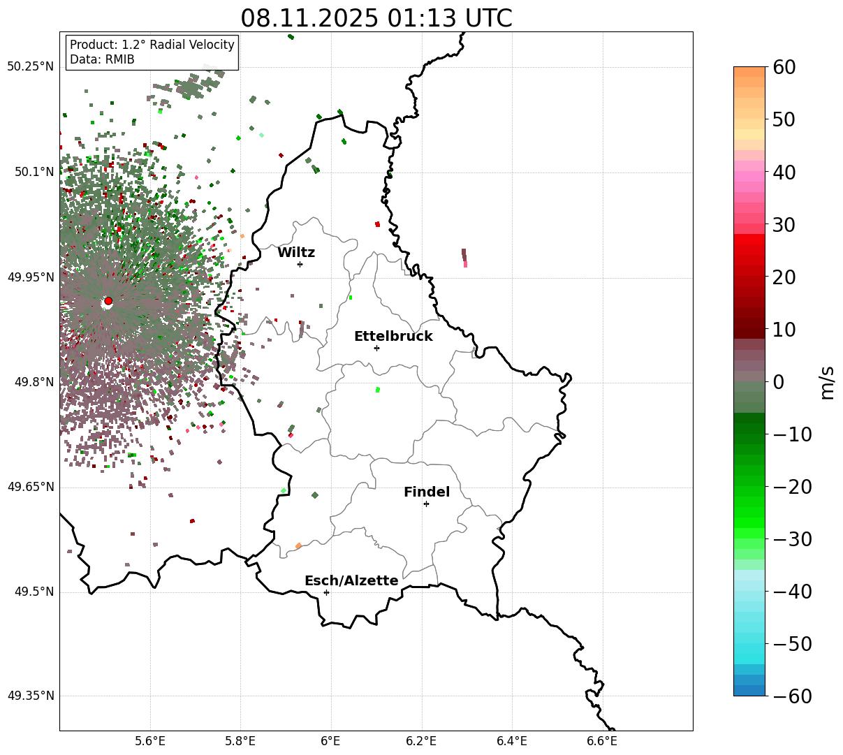843x755 pixels.
Task: Select the Ettelbruck city label
Action: coord(393,337)
